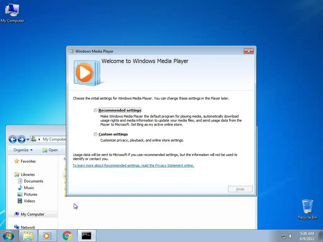Open the Pictures library

[x=31, y=194]
